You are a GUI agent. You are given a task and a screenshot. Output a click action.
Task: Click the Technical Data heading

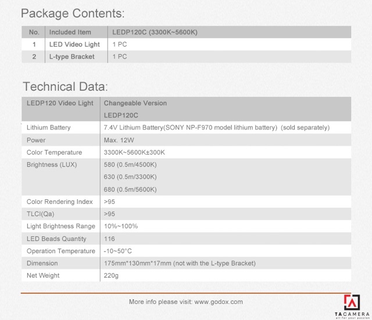(x=65, y=87)
